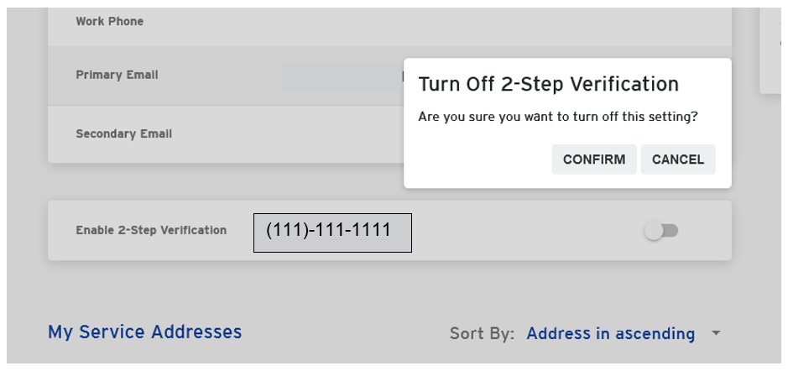Viewport: 788px width, 371px height.
Task: Click the toggle knob of 2-Step switch
Action: (x=654, y=231)
